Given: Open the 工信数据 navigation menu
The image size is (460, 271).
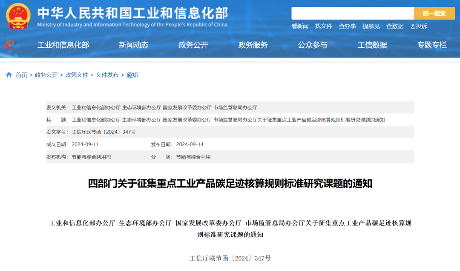Looking at the screenshot, I should (x=372, y=45).
